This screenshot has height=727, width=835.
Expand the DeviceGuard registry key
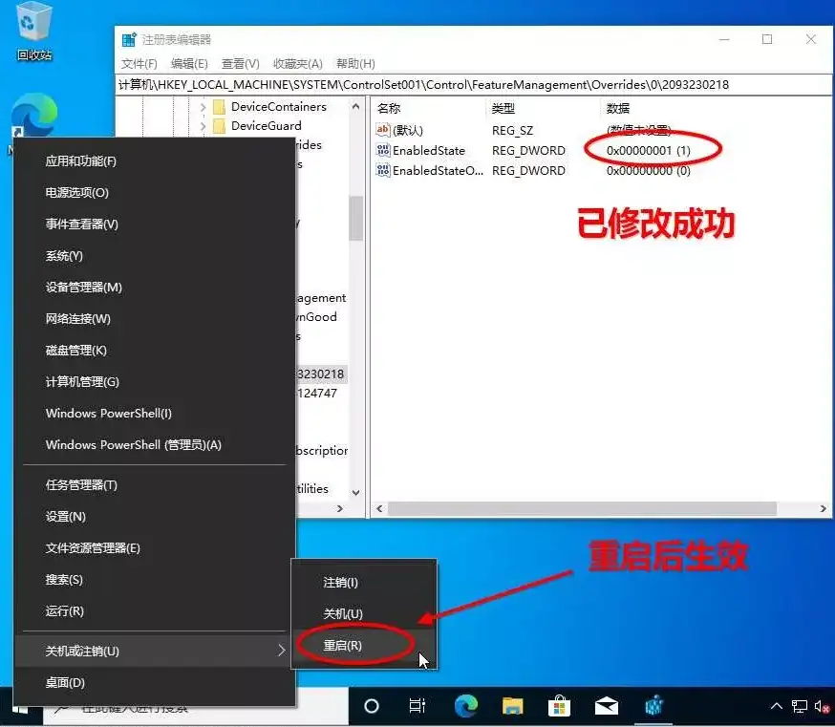pos(203,126)
